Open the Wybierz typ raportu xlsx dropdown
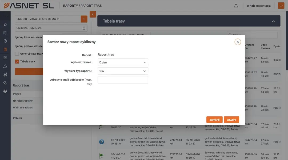Screen dimensions: 288x160 123,71
